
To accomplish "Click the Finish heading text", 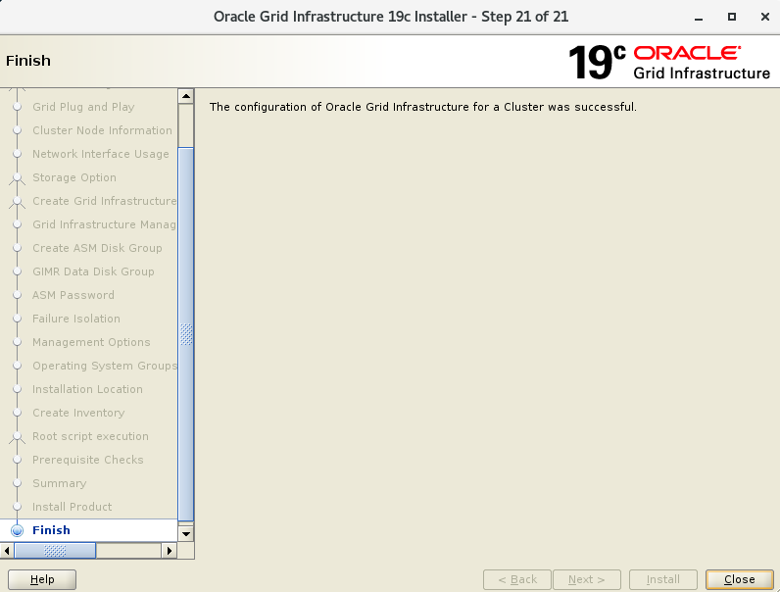I will point(28,61).
